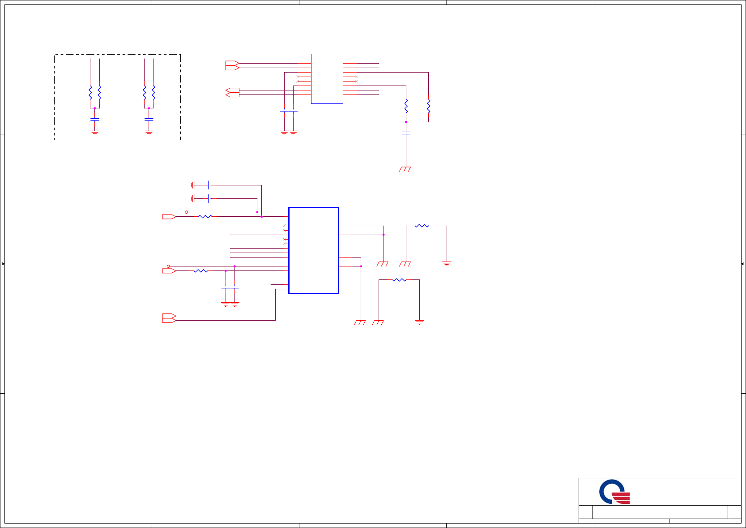
Task: Click the chassis ground under the tall capacitor line
Action: (405, 169)
